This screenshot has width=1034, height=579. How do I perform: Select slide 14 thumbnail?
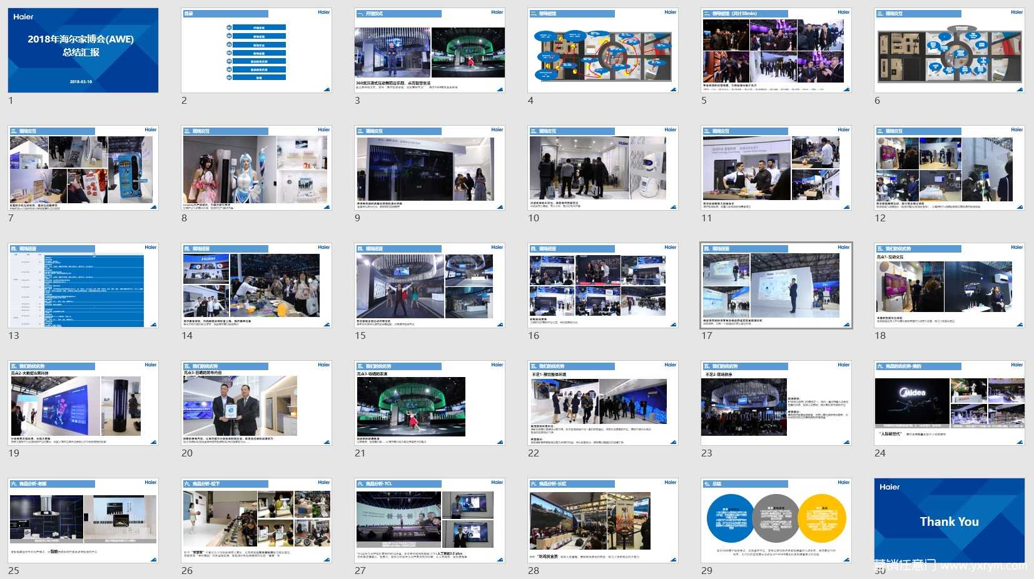[x=256, y=286]
